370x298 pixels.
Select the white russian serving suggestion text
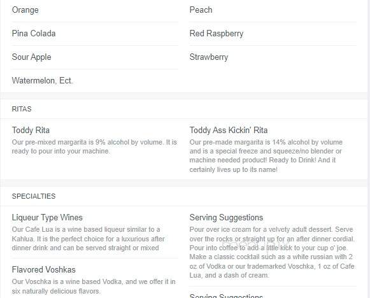tap(272, 252)
